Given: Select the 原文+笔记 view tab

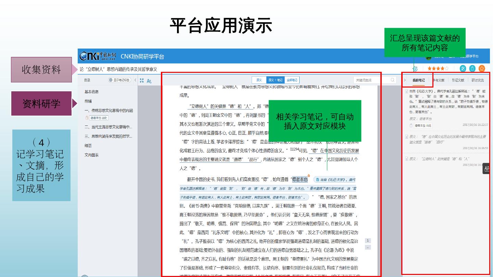Looking at the screenshot, I should click(275, 80).
